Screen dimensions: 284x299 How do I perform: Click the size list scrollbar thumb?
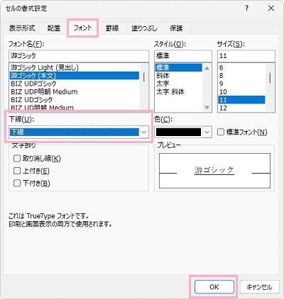coord(270,78)
